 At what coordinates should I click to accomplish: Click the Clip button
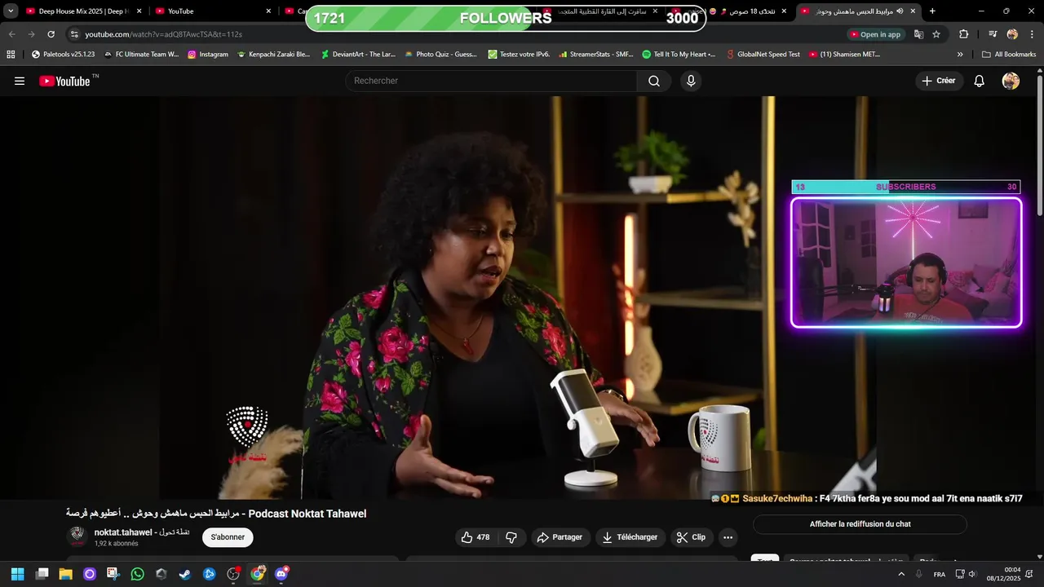click(692, 537)
